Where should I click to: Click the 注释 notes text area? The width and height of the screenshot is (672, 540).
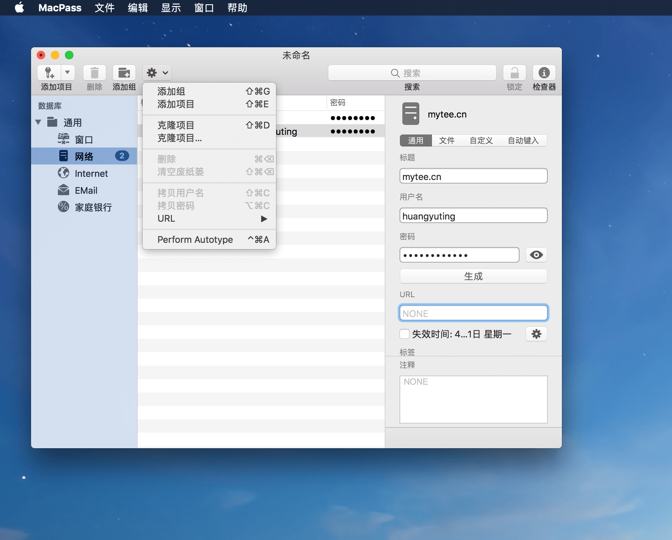click(x=473, y=399)
